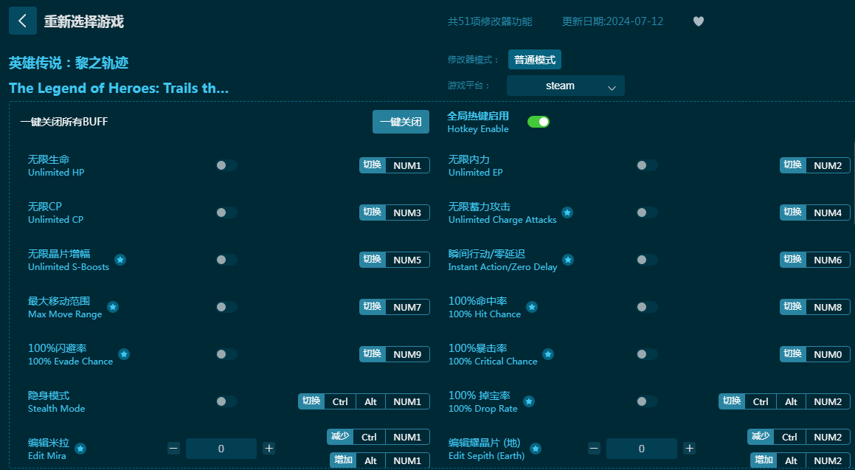
Task: Click 切换 hotkey button for Unlimited CP
Action: pyautogui.click(x=373, y=212)
